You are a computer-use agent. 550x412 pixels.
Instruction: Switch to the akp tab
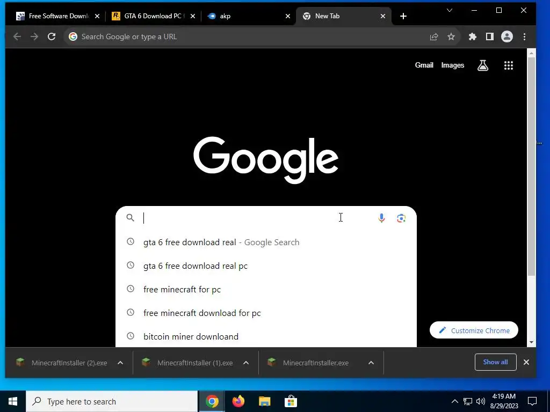click(x=249, y=16)
